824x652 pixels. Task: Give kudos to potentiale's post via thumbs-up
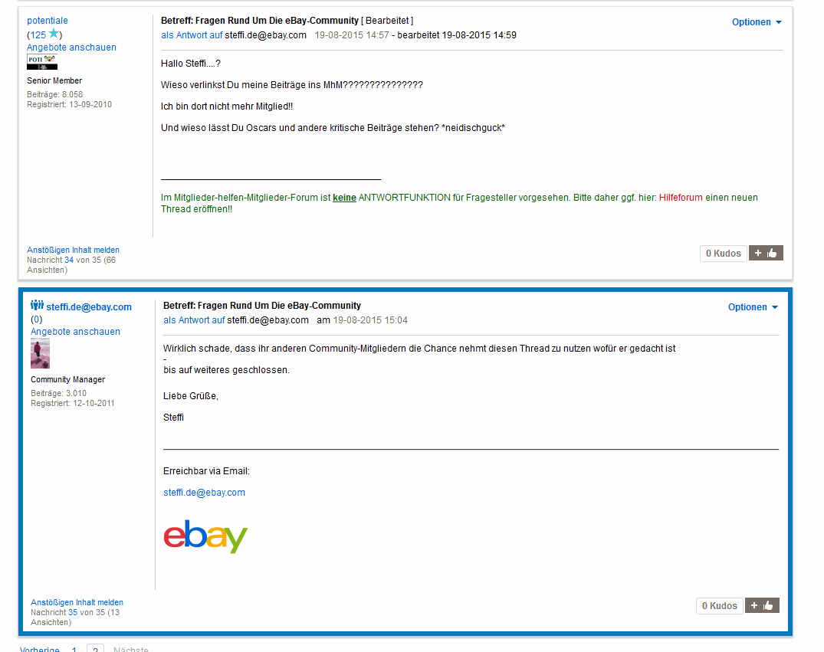pyautogui.click(x=766, y=254)
